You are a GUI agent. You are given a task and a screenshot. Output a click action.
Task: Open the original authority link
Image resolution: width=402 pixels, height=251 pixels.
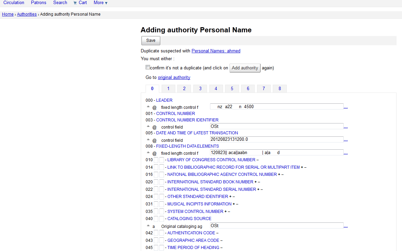[x=174, y=78]
